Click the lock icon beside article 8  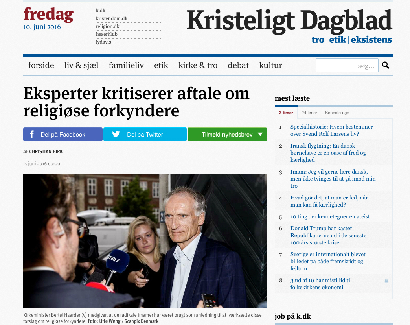tap(386, 281)
